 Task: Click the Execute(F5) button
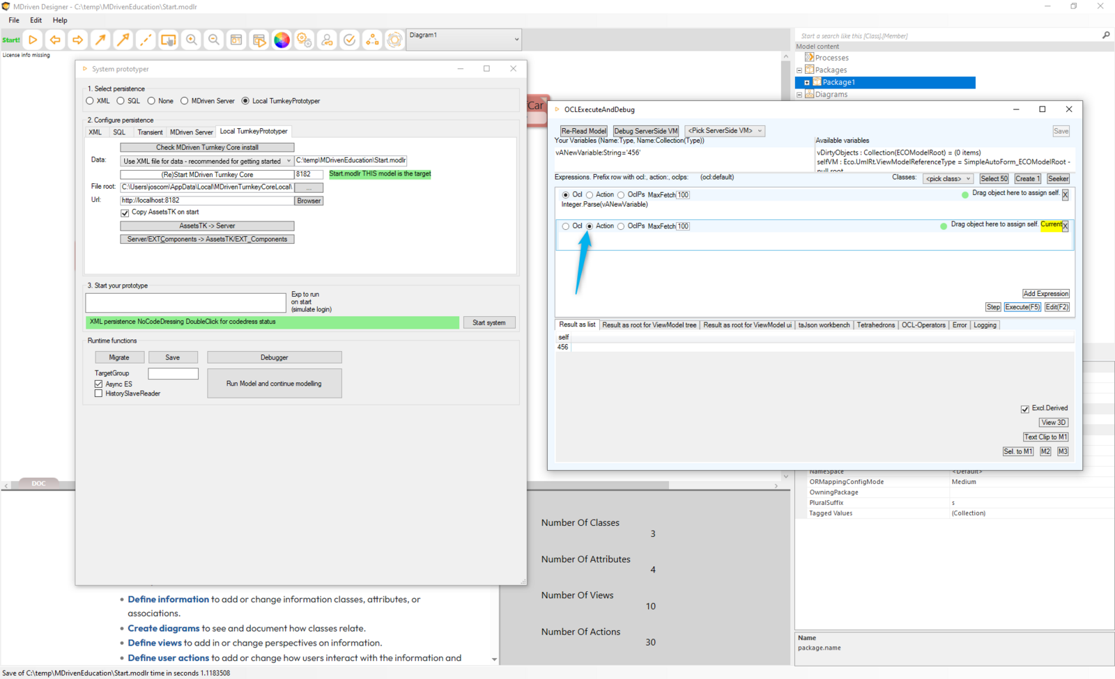coord(1022,307)
